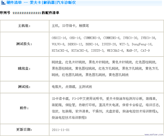This screenshot has height=136, width=164.
Task: Click the 主测试线 test cable item
Action: tap(85, 87)
